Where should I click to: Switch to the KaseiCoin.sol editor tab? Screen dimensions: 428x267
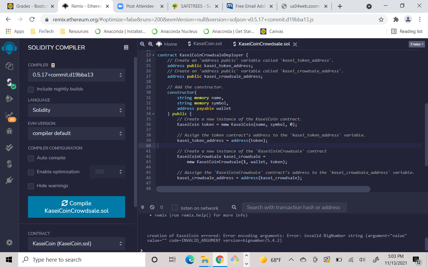click(x=205, y=44)
